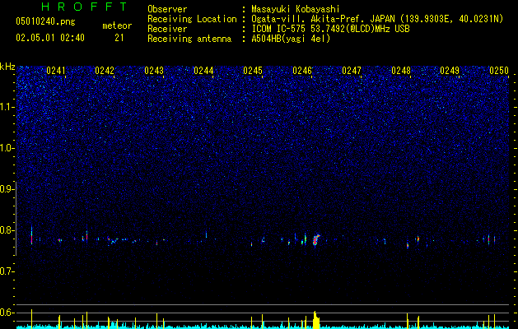518x329 pixels.
Task: Click the 1.0 kHz axis label
Action: point(7,148)
